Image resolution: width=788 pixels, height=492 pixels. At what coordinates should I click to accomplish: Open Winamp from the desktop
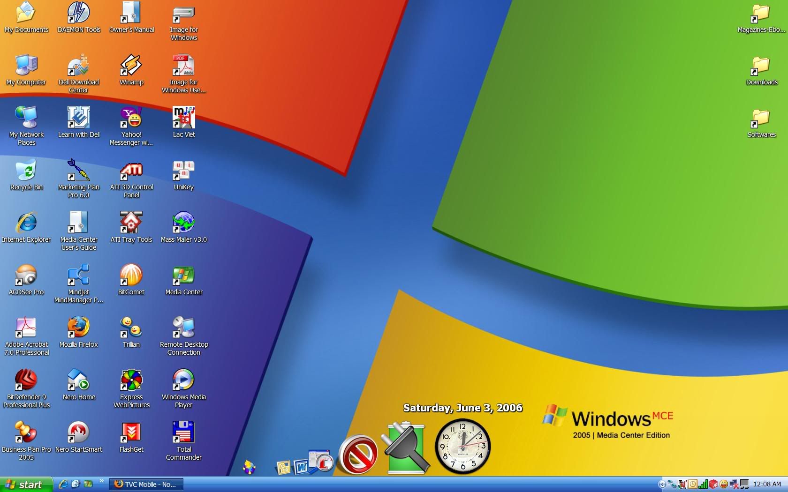click(131, 66)
